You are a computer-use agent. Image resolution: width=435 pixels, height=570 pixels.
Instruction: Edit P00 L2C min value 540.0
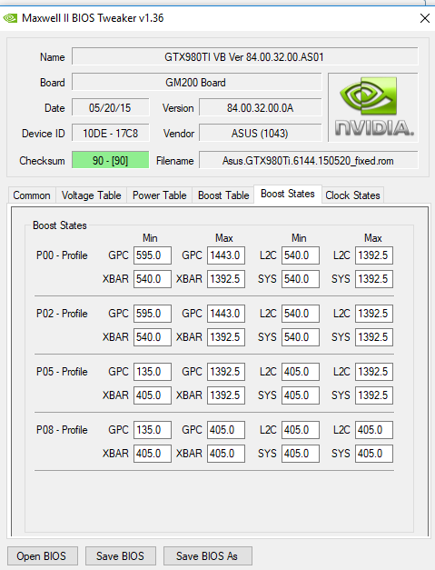tap(301, 255)
